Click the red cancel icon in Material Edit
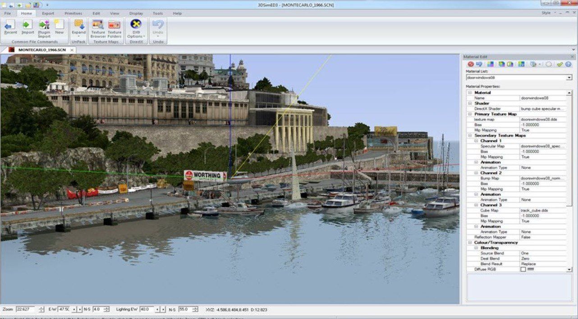Screen dimensions: 578x319 (x=471, y=64)
